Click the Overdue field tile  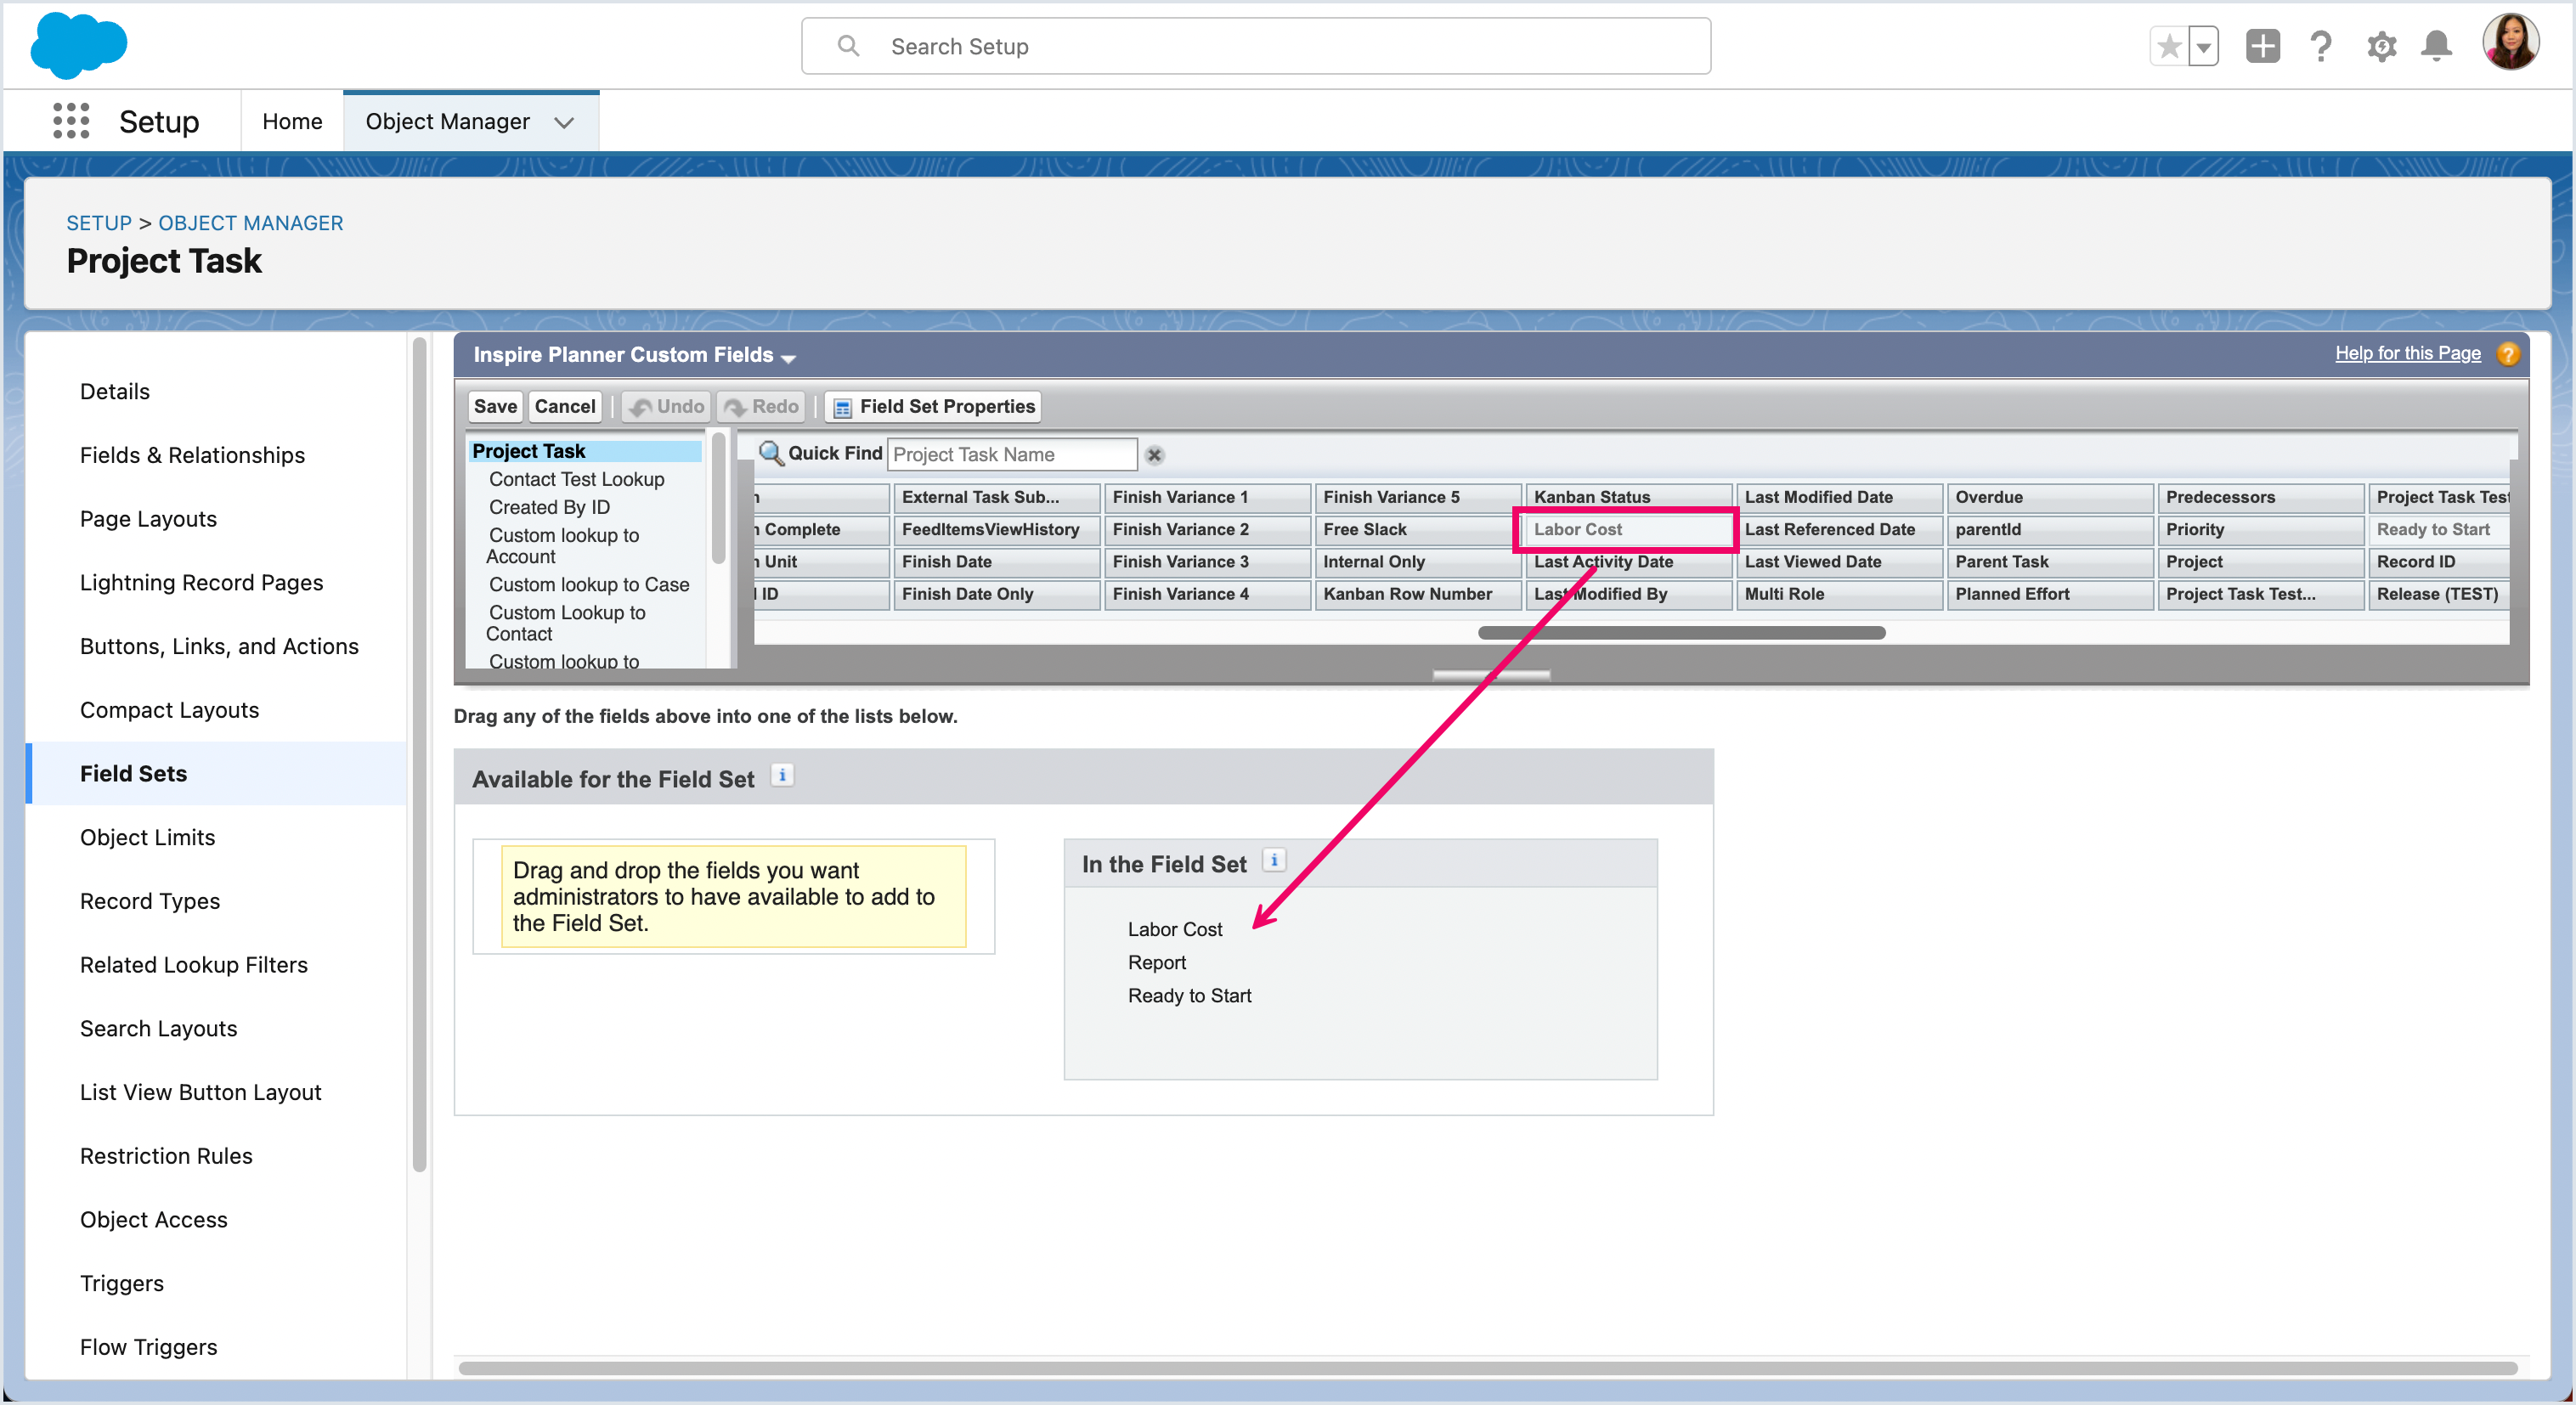click(2048, 497)
